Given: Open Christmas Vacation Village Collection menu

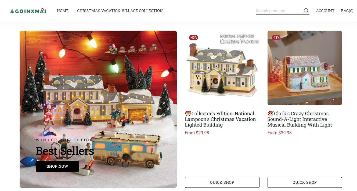Looking at the screenshot, I should 120,11.
